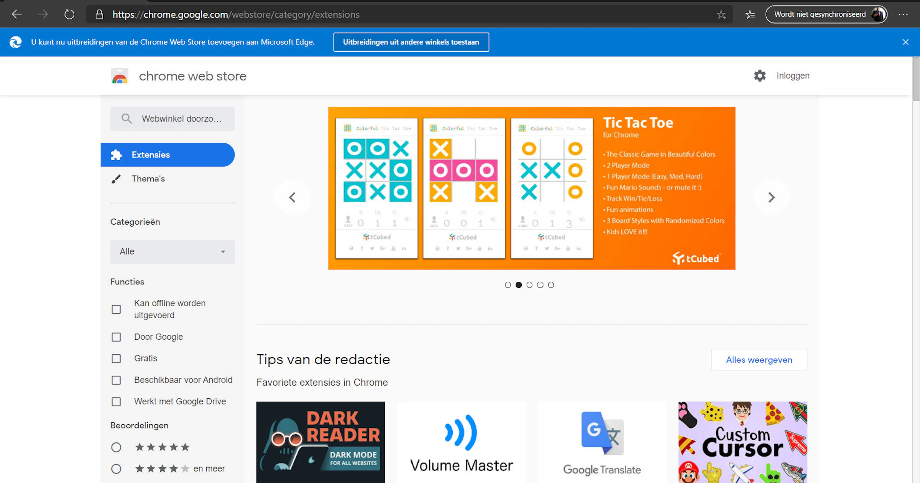Select the third carousel dot
The width and height of the screenshot is (920, 483).
coord(529,285)
